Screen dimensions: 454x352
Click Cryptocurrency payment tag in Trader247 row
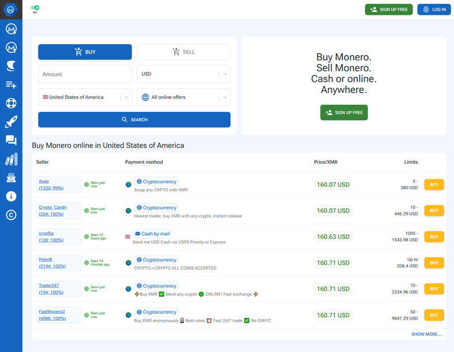pos(156,286)
